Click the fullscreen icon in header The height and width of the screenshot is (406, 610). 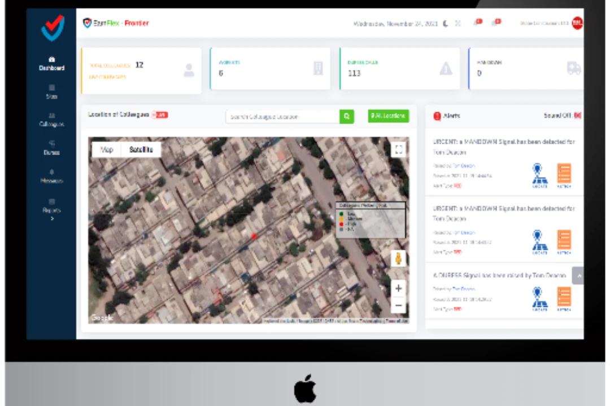pos(458,24)
